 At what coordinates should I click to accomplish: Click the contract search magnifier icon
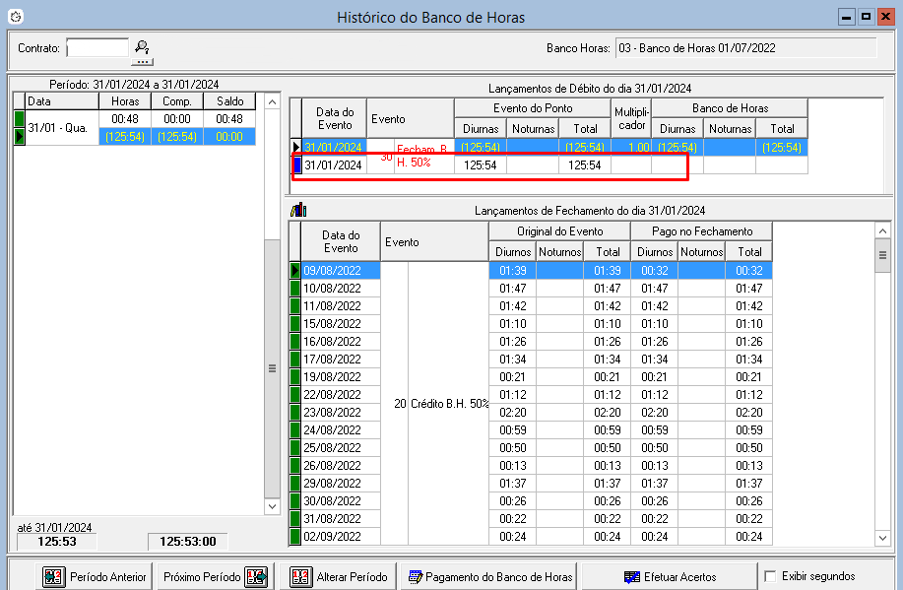coord(142,45)
